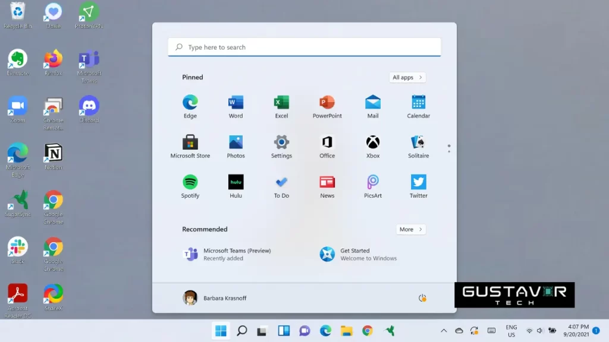
Task: Open the Twitter app
Action: coord(418,186)
